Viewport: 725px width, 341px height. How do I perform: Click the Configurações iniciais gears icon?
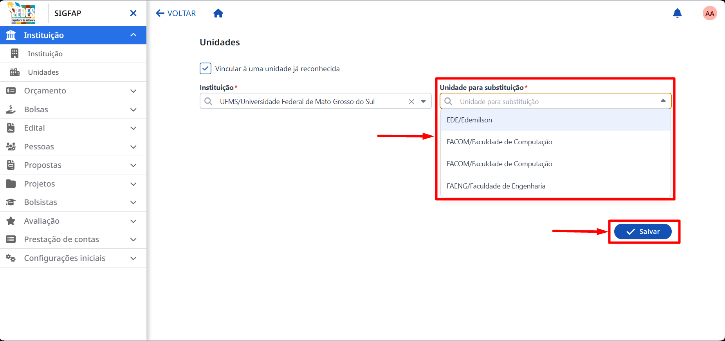(11, 258)
